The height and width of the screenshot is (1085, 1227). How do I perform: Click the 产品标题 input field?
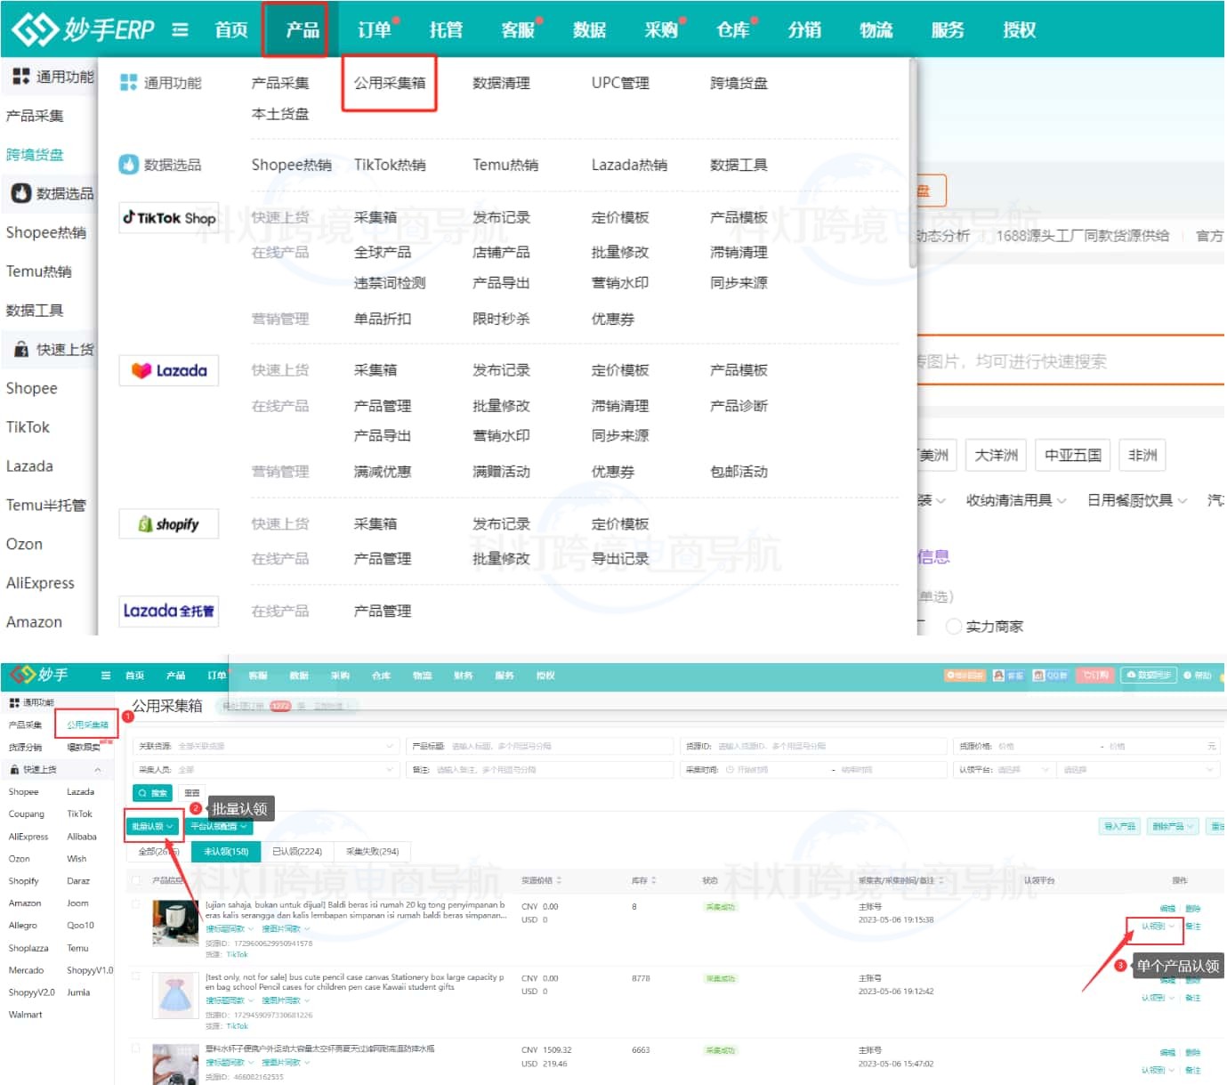[x=561, y=746]
